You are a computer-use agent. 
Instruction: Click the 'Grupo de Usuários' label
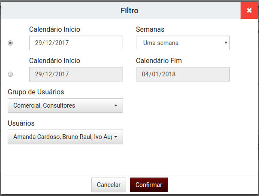coord(36,92)
